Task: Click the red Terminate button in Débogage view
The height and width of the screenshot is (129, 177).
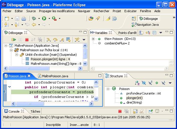Action: tap(27, 40)
